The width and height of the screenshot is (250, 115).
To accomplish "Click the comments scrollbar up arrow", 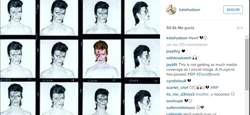I will click(x=247, y=37).
